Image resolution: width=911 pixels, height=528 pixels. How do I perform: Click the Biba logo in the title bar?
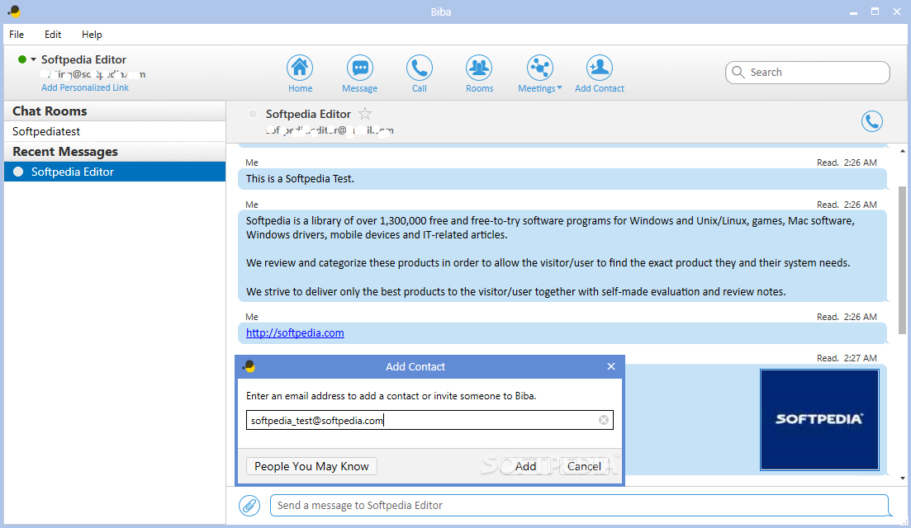point(14,11)
